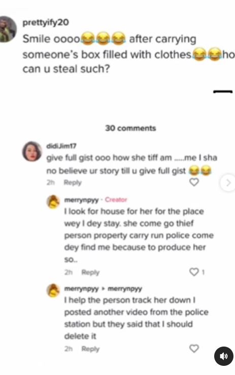The image size is (235, 375).
Task: Click the 30 comments header
Action: coord(130,128)
